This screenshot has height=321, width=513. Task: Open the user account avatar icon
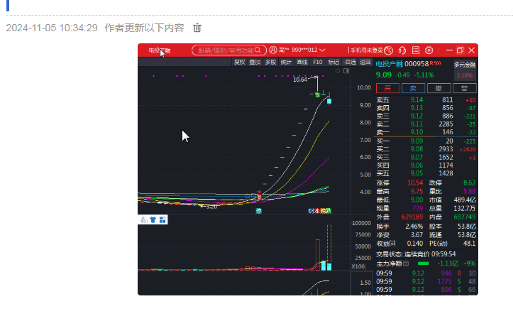pos(273,50)
